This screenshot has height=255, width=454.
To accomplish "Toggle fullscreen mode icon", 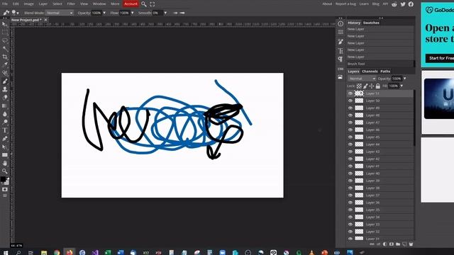I will click(153, 4).
